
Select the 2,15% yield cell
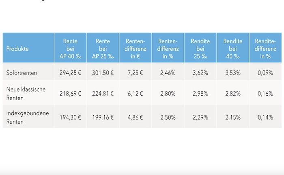(232, 117)
